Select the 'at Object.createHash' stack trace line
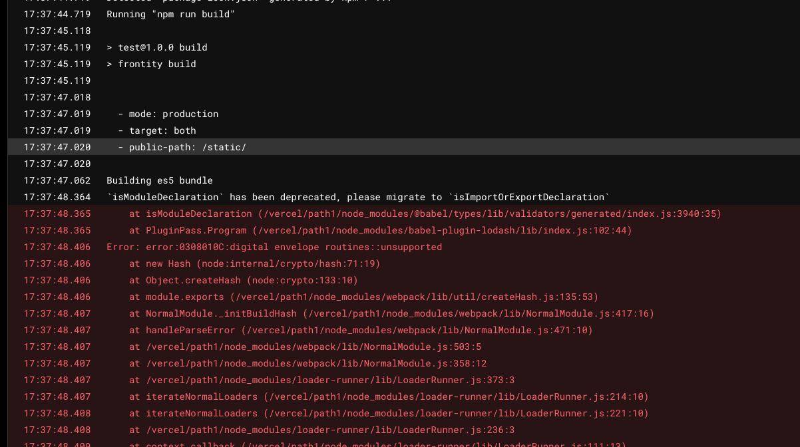Viewport: 800px width, 447px height. pos(244,280)
